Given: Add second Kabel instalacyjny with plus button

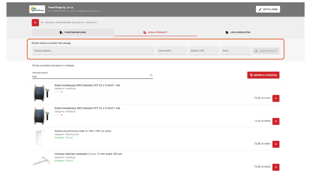Looking at the screenshot, I should (276, 121).
